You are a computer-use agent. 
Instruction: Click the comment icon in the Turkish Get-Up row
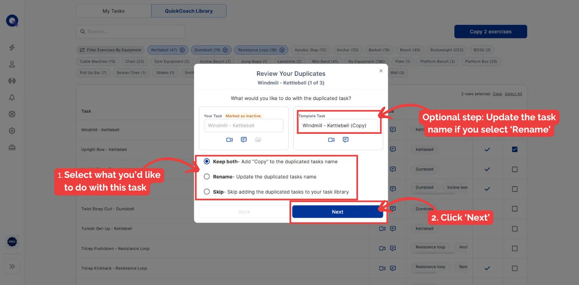tap(393, 229)
